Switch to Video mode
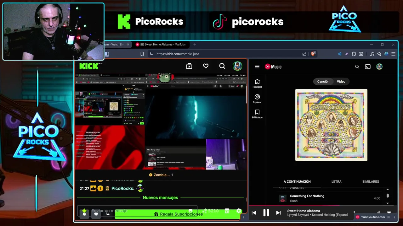403x226 pixels. tap(341, 82)
